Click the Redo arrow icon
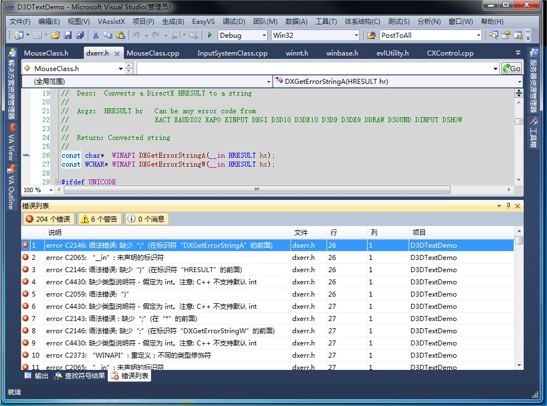This screenshot has height=406, width=547. pyautogui.click(x=156, y=35)
